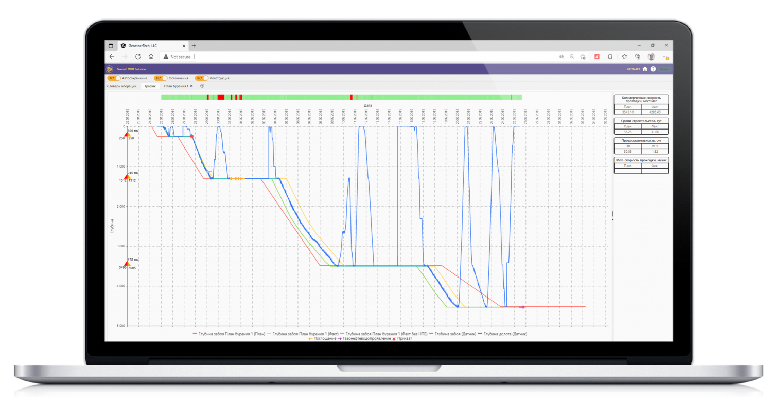Viewport: 772px width, 407px height.
Task: Toggle the Автосохранение switch
Action: (x=114, y=78)
